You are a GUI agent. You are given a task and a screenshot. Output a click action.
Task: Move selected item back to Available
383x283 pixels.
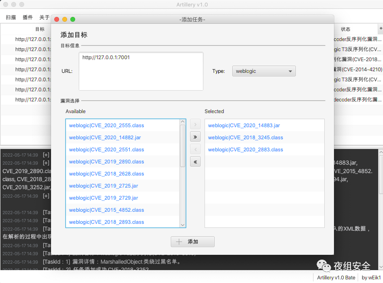195,149
